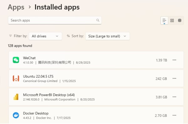This screenshot has height=124, width=188.
Task: Click the Docker Desktop whale icon
Action: [x=16, y=115]
